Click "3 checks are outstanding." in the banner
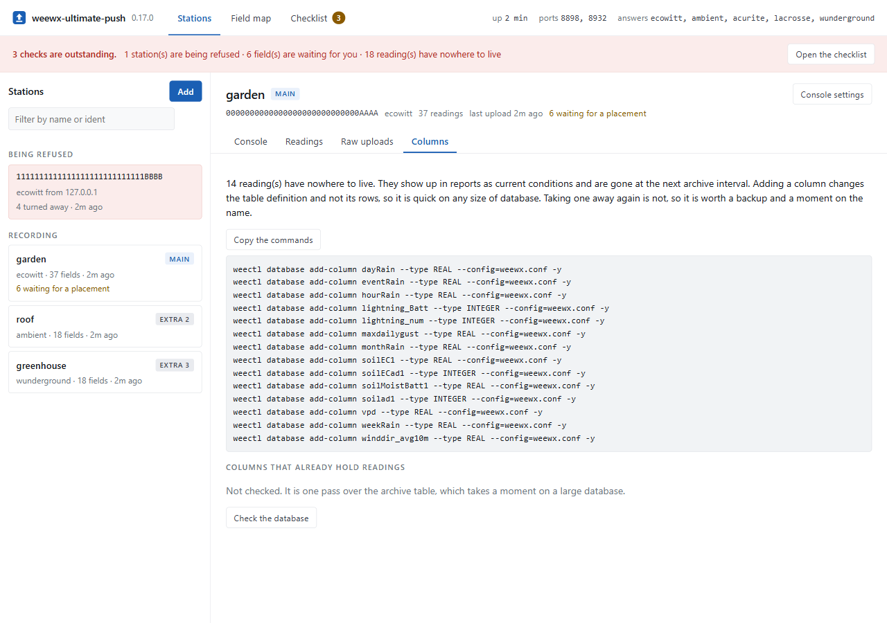Image resolution: width=887 pixels, height=623 pixels. click(x=64, y=54)
